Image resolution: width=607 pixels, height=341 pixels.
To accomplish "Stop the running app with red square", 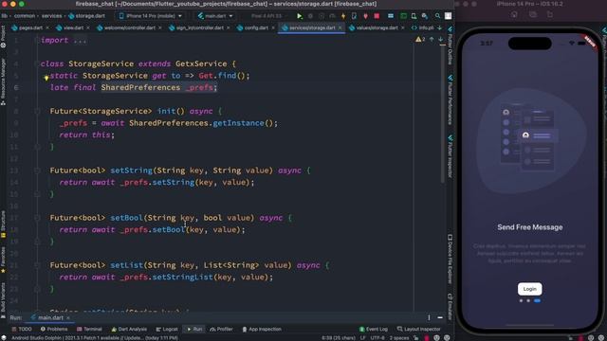I will [377, 16].
